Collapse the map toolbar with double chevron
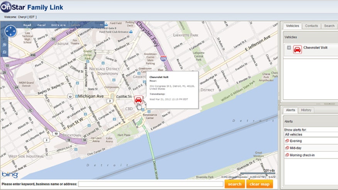 (x=101, y=25)
